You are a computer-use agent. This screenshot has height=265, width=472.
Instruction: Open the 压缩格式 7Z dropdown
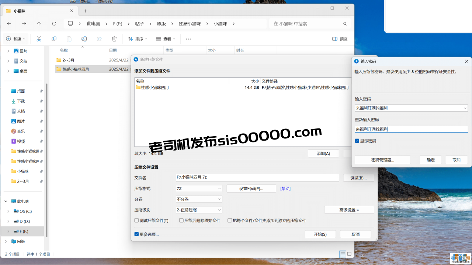pos(199,188)
